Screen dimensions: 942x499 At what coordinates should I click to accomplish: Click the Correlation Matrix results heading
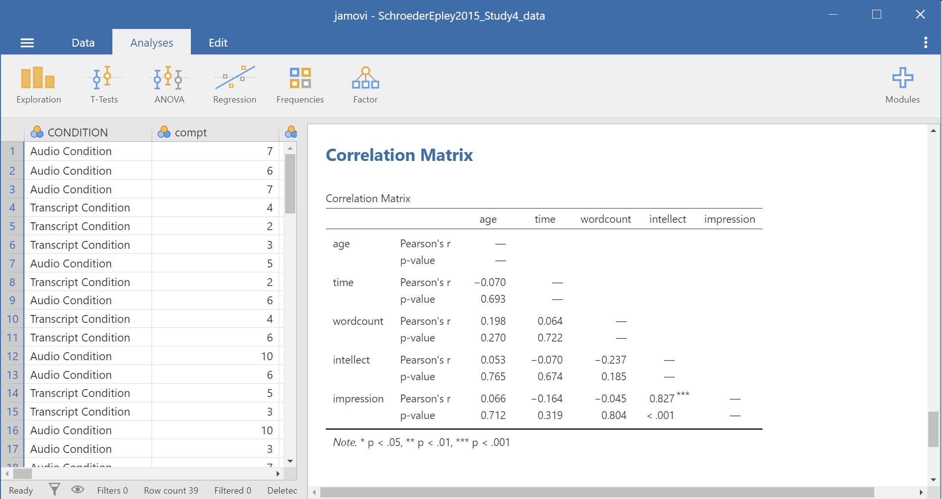pos(399,155)
